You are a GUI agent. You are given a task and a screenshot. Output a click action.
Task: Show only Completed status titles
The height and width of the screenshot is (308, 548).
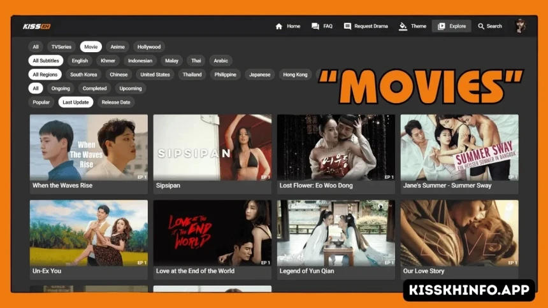[94, 88]
